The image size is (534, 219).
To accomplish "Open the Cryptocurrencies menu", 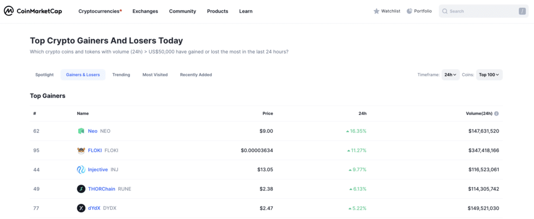I will tap(100, 11).
